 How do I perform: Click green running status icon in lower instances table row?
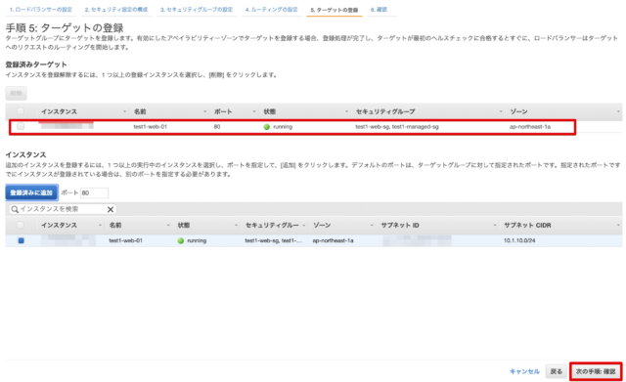coord(181,241)
